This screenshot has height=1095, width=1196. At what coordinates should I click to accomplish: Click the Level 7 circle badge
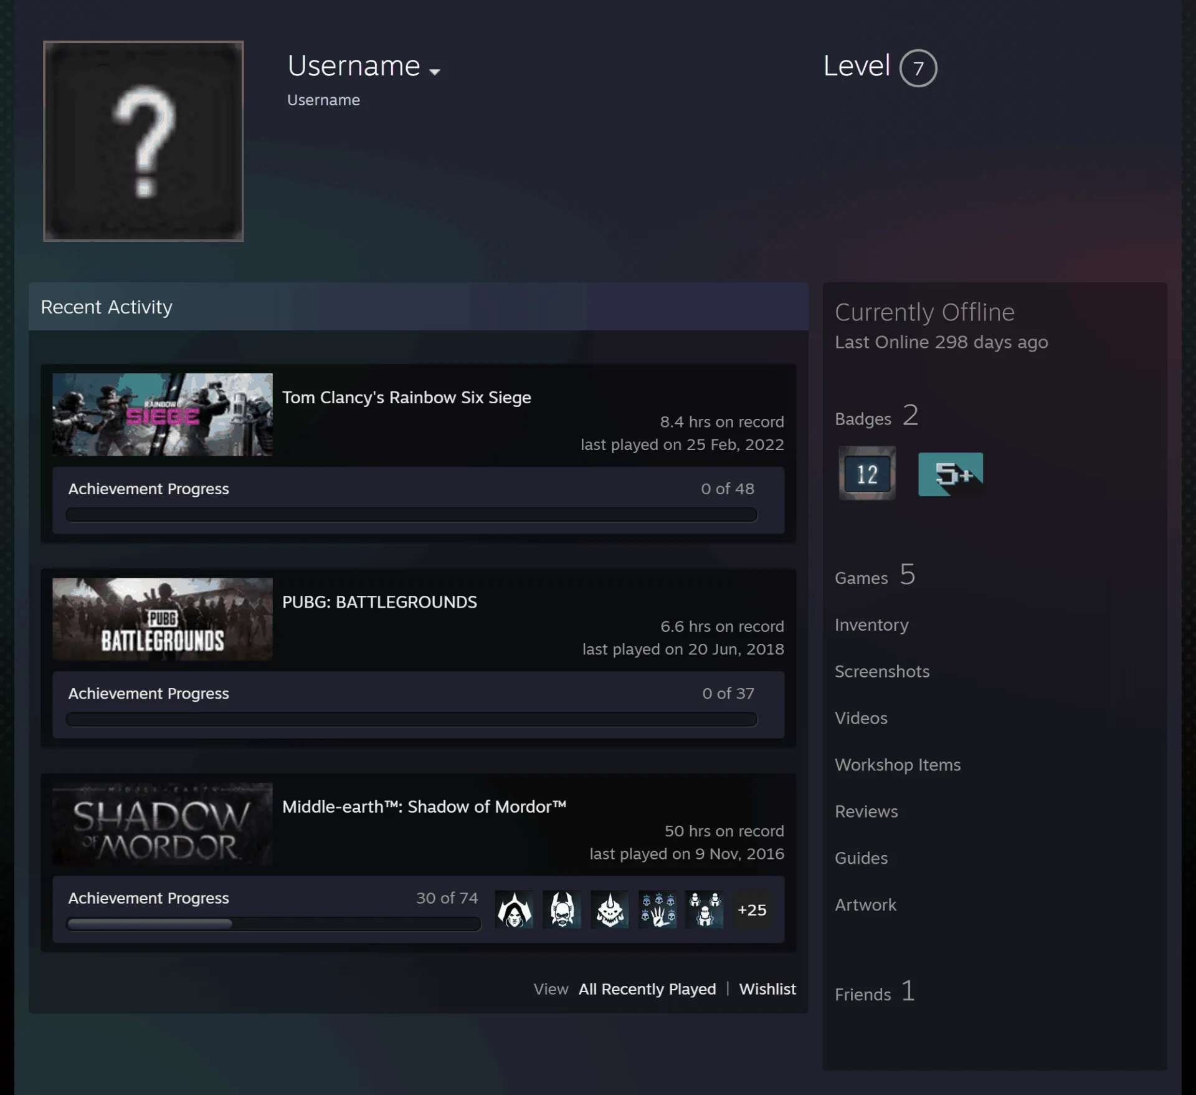[918, 68]
